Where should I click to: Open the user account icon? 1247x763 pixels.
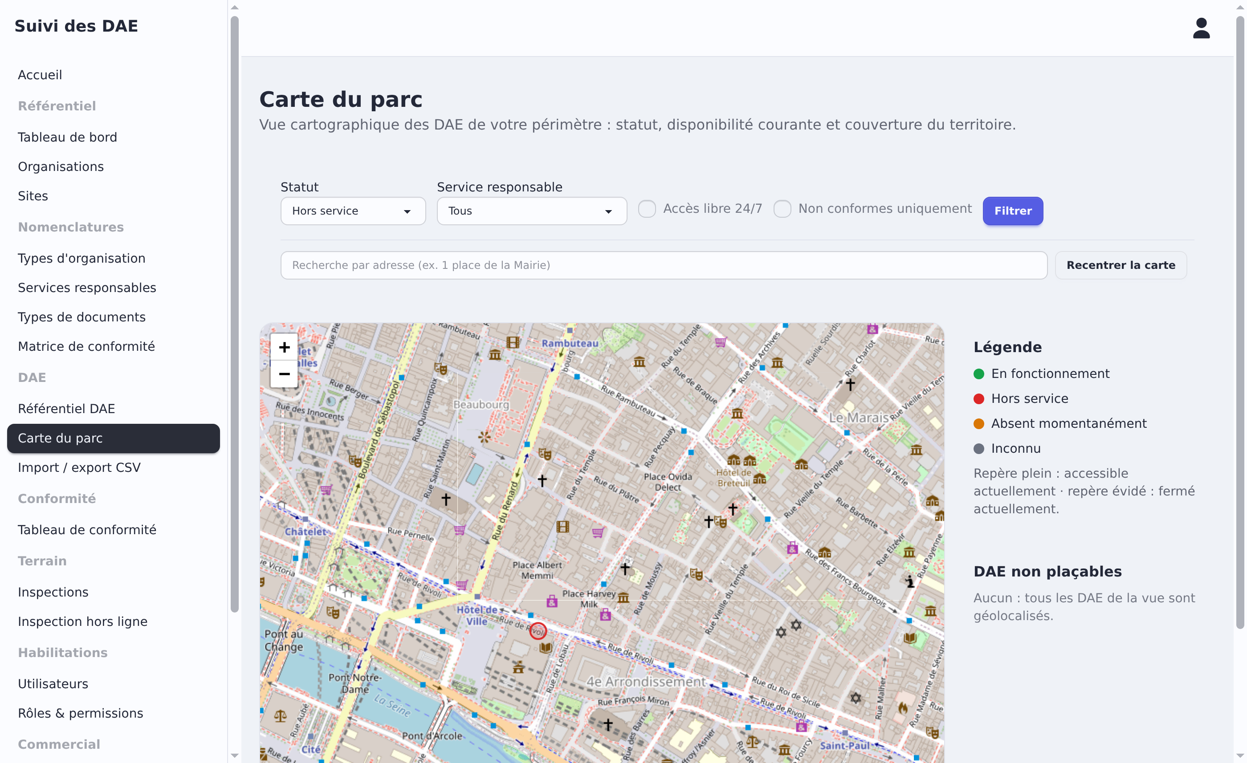click(x=1201, y=28)
